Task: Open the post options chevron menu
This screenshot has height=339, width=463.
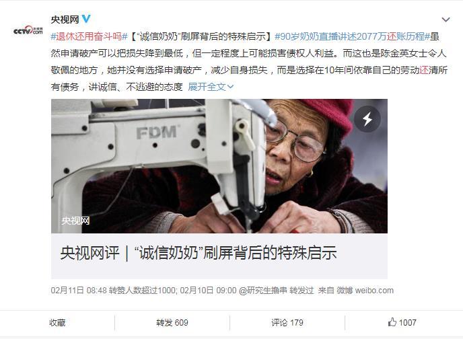Action: (x=446, y=20)
